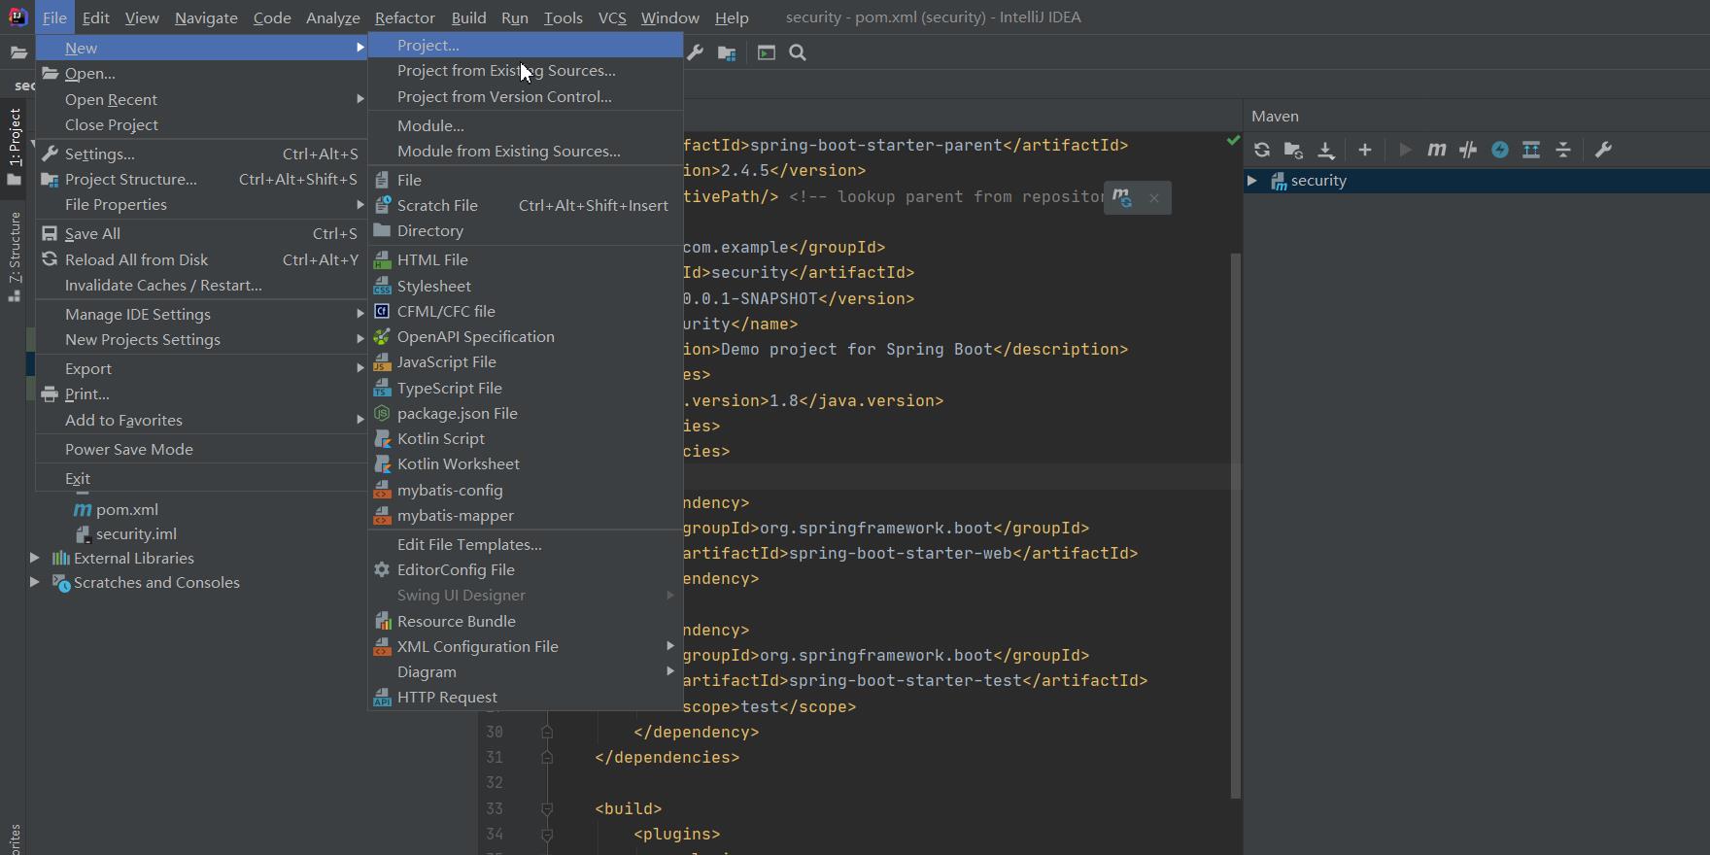Click the editor vertical scrollbar
The image size is (1710, 855).
(1236, 525)
